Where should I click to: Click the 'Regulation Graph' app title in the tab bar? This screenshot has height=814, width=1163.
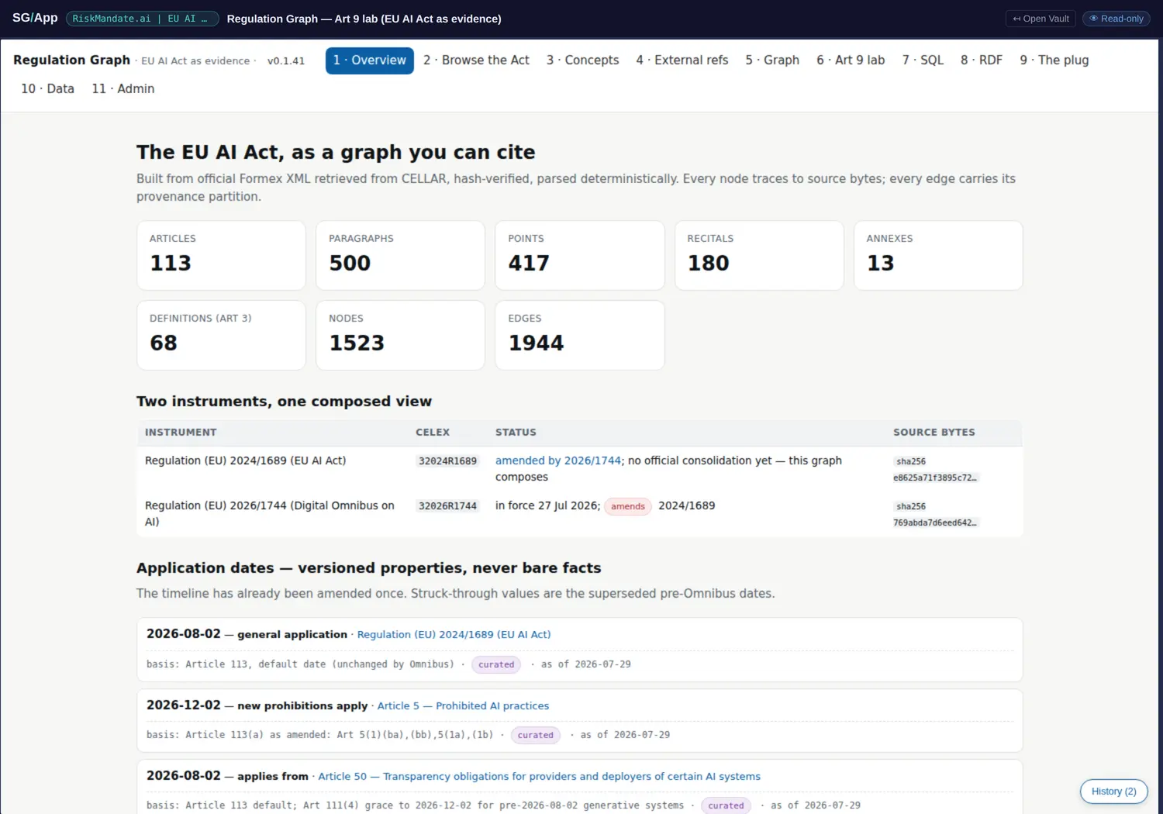[x=71, y=60]
